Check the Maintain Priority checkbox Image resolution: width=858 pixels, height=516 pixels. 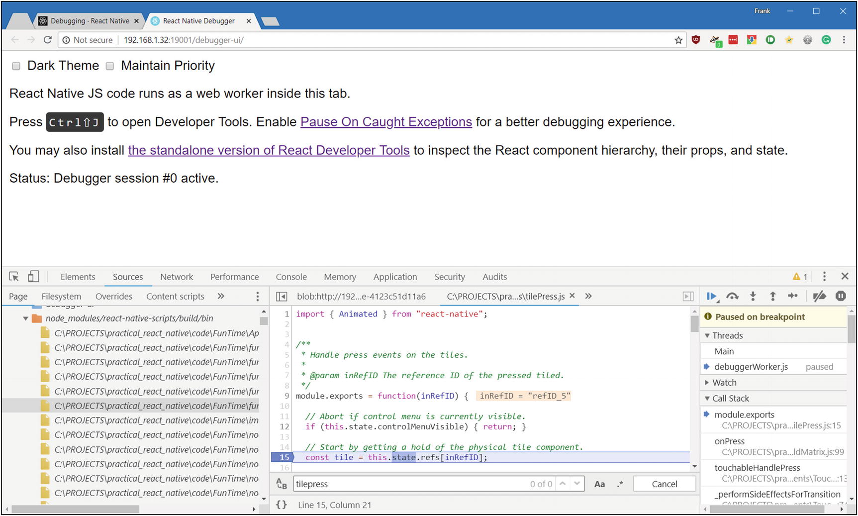pos(110,66)
